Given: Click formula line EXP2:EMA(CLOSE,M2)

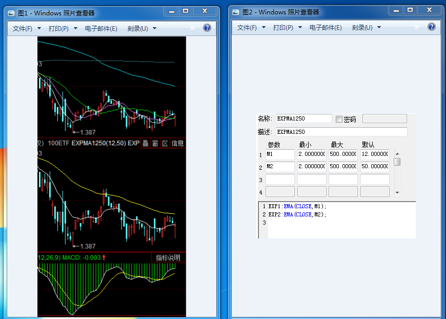Looking at the screenshot, I should coord(297,214).
